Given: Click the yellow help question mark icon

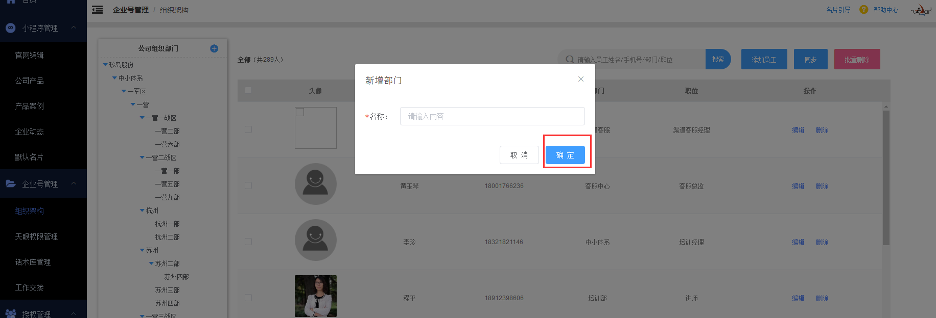Looking at the screenshot, I should click(x=863, y=10).
